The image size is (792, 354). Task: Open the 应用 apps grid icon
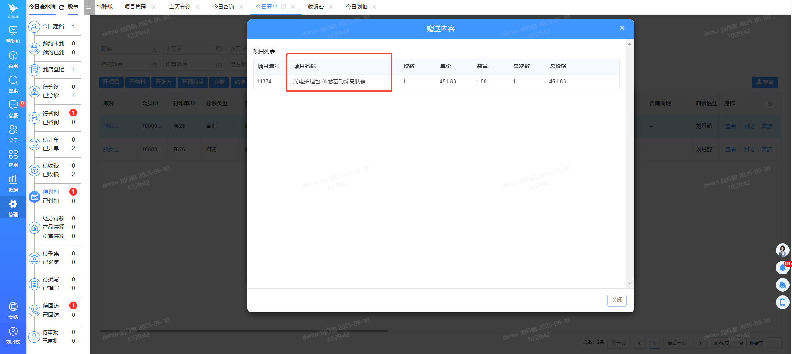13,158
